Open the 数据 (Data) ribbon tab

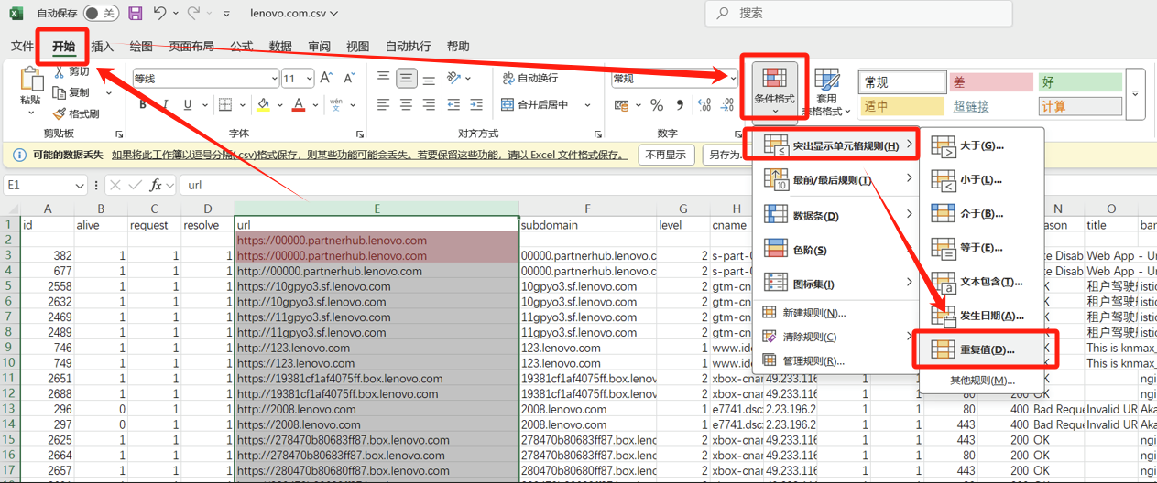tap(280, 47)
